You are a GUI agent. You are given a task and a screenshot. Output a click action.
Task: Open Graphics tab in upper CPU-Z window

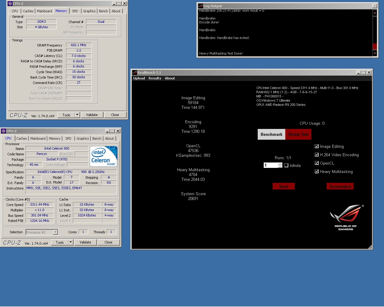pyautogui.click(x=89, y=11)
